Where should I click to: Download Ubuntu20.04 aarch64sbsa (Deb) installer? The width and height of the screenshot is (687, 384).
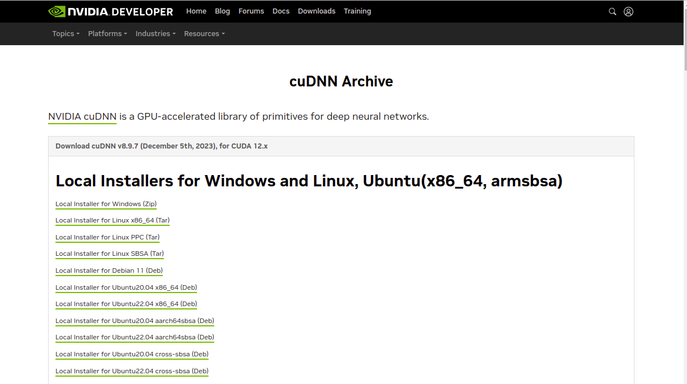pyautogui.click(x=135, y=321)
